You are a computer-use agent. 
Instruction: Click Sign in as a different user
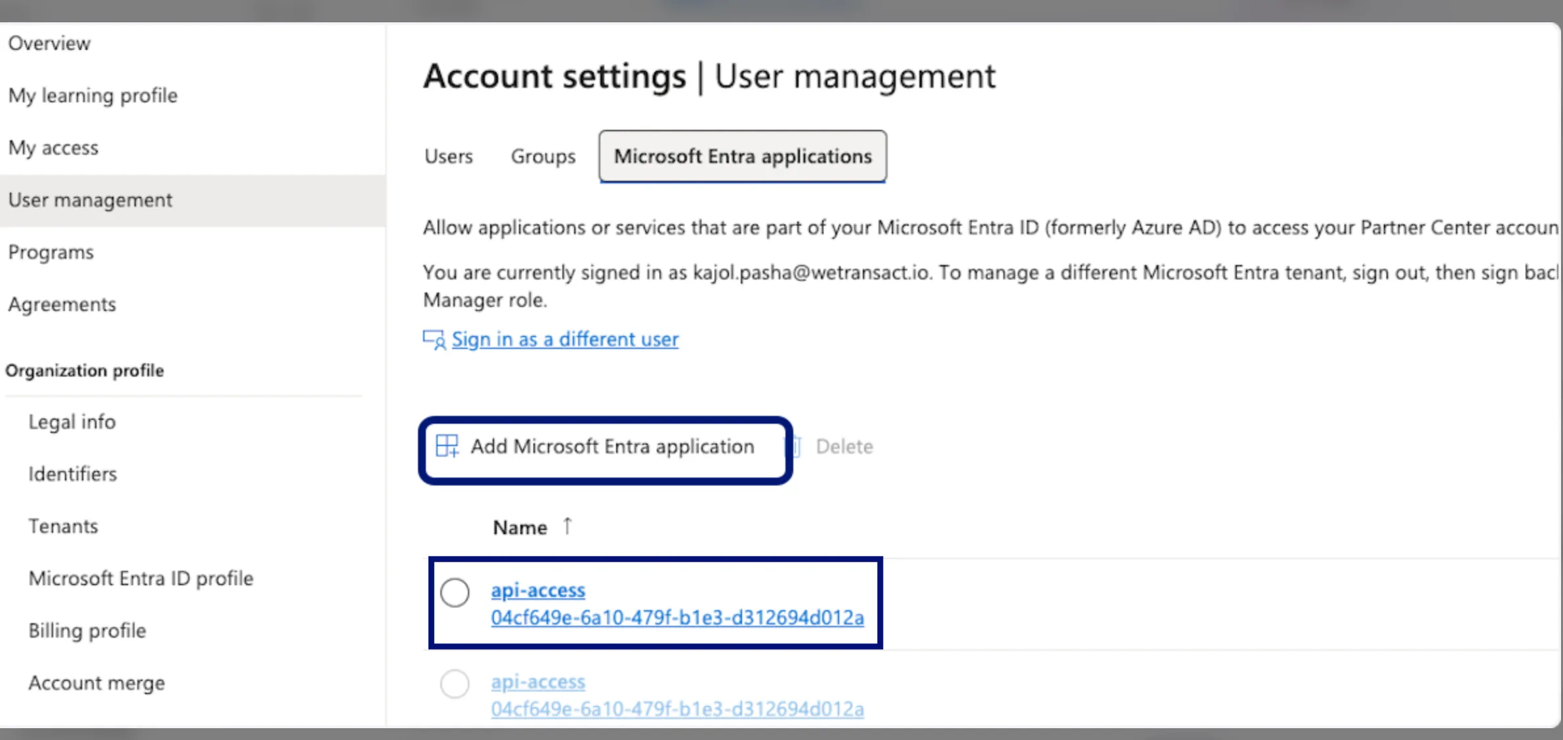pyautogui.click(x=565, y=340)
